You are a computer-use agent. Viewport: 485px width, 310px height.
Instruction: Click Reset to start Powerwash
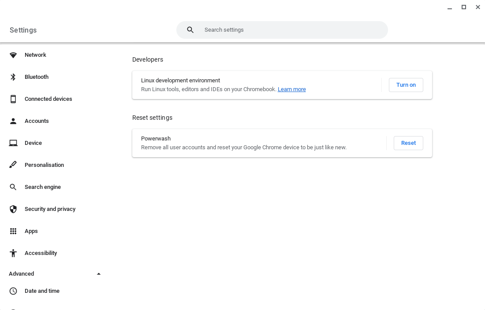pyautogui.click(x=408, y=143)
